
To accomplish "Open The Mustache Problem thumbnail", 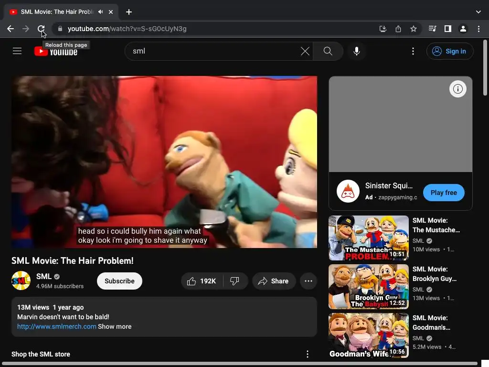I will [369, 238].
